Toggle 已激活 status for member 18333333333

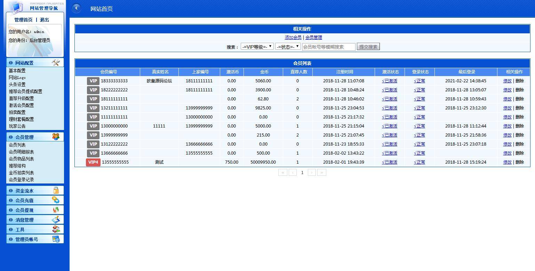point(389,81)
